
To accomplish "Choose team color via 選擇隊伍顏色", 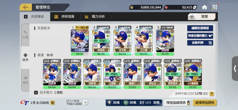I will 205,103.
